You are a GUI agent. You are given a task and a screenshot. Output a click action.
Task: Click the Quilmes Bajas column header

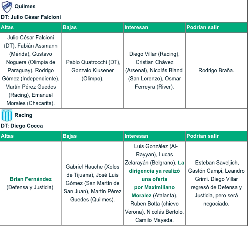(x=93, y=27)
